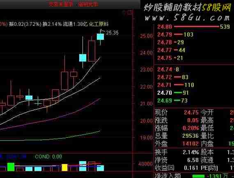Click the yellow volume bar in the volume panel
234x178 pixels.
coord(64,167)
